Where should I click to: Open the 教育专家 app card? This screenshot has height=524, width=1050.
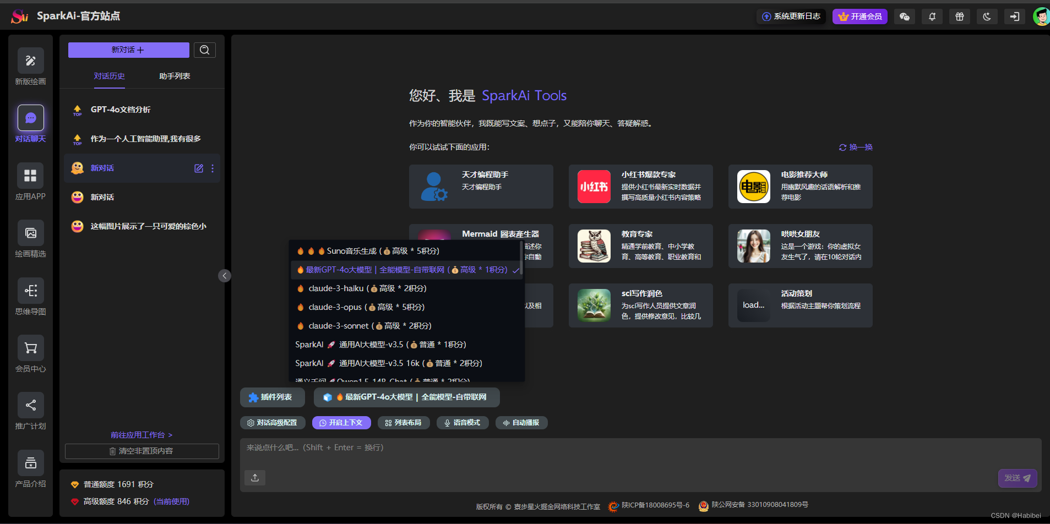tap(641, 246)
